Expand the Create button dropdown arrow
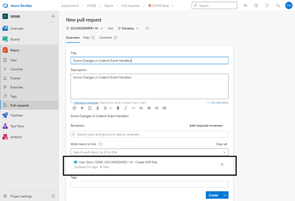 click(x=225, y=195)
